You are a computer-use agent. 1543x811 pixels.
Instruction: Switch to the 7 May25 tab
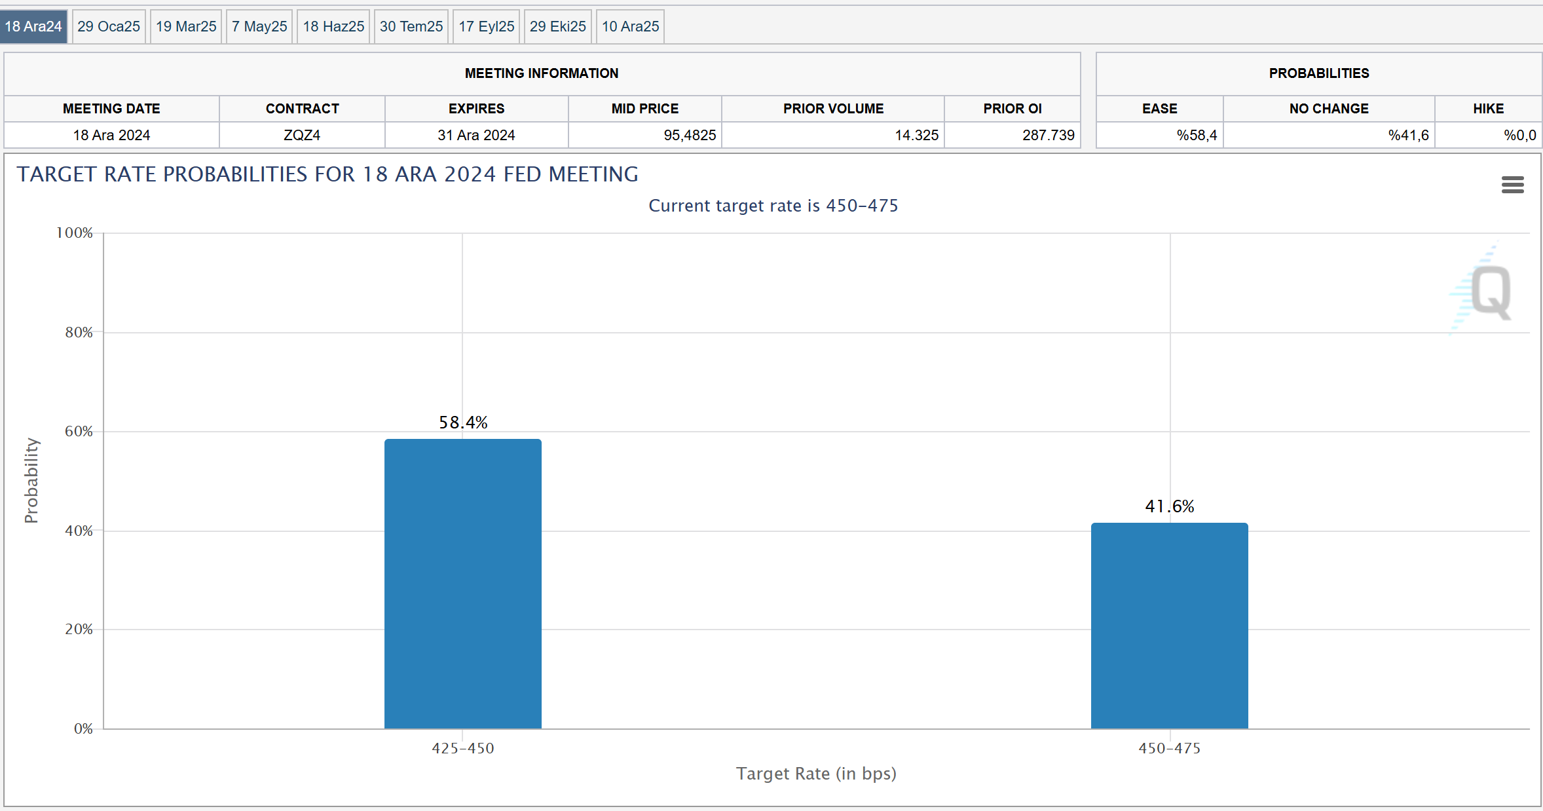259,26
